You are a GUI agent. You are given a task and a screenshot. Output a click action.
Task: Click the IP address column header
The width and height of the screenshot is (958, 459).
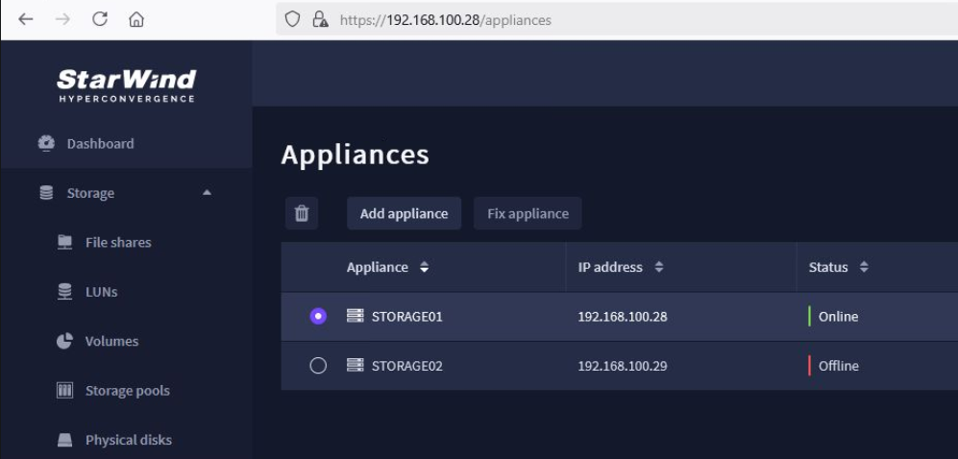[610, 267]
